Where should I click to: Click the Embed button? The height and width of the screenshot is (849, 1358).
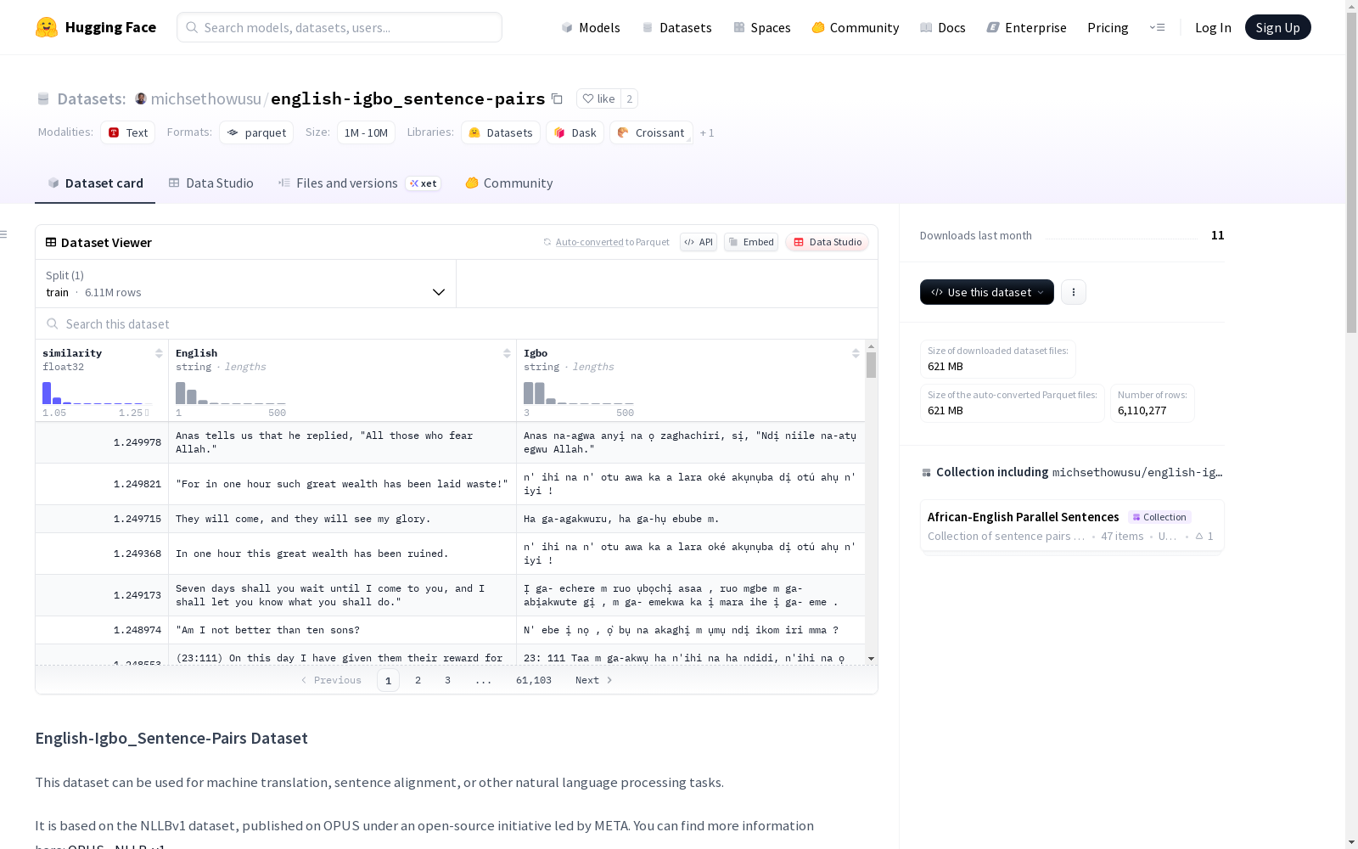pyautogui.click(x=751, y=242)
